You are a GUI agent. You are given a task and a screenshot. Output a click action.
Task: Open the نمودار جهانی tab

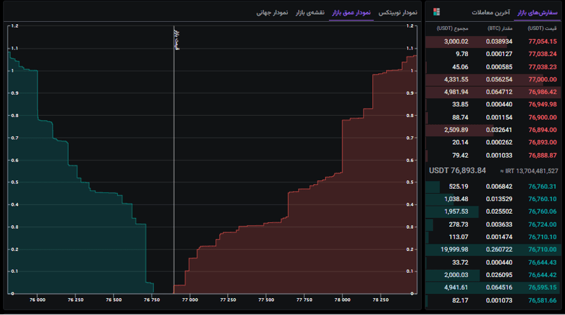tap(272, 13)
